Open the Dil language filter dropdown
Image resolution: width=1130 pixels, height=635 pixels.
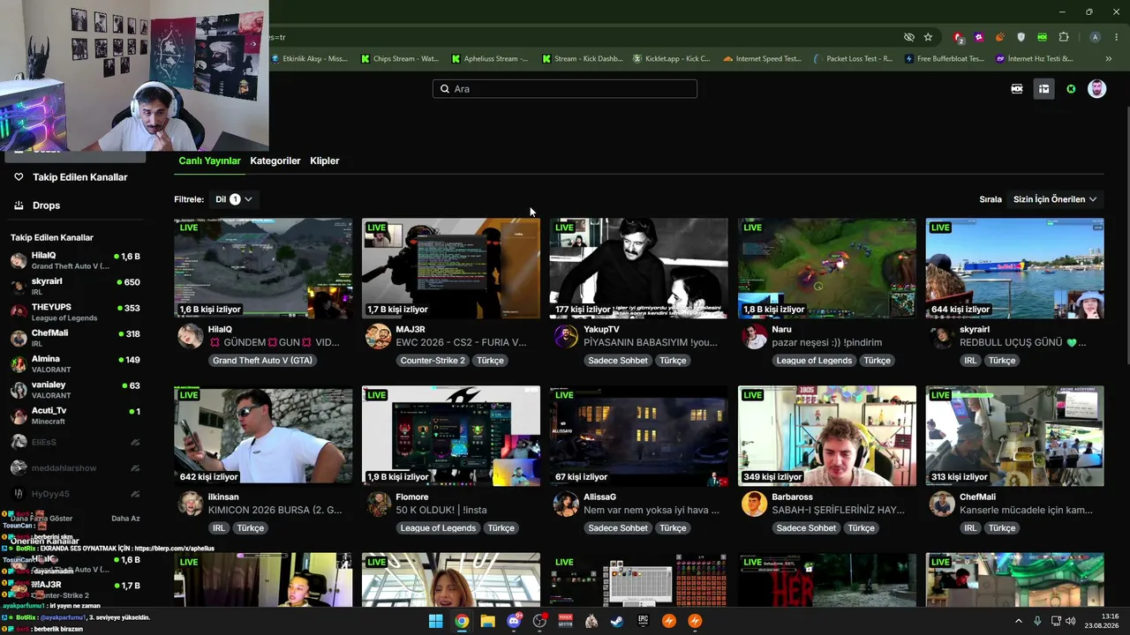[233, 199]
